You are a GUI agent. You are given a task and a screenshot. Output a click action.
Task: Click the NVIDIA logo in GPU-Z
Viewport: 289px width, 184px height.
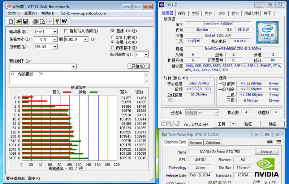(267, 167)
